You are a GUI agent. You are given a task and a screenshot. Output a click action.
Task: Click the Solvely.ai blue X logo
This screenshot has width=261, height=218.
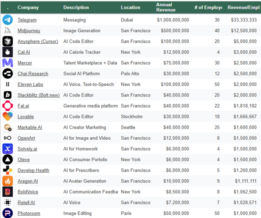[x=8, y=149]
